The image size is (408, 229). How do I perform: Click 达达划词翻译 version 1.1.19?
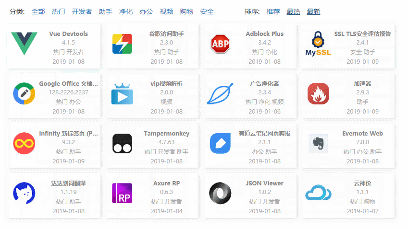(68, 192)
